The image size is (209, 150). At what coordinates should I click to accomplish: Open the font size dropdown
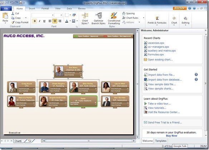tap(61, 15)
